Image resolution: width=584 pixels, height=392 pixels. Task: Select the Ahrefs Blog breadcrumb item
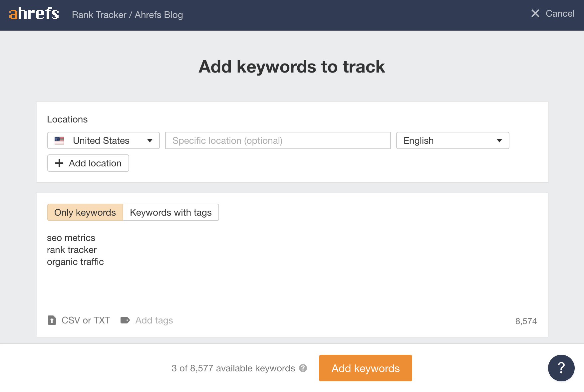pyautogui.click(x=158, y=15)
